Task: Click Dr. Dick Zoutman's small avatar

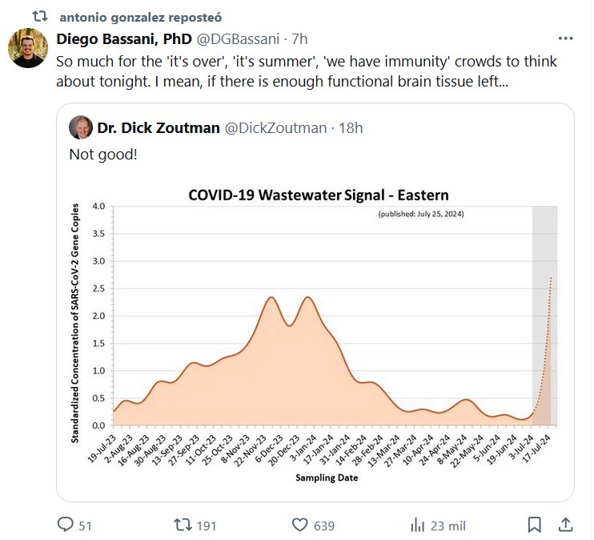Action: [80, 127]
